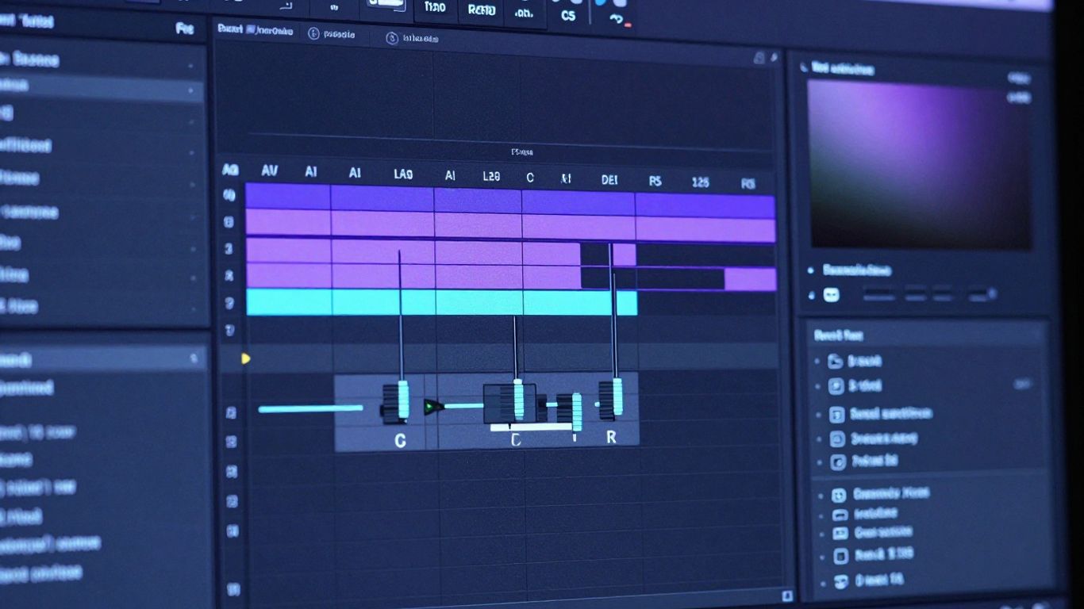Click the RE40 toolbar button
Screen dimensions: 1084x609
click(x=482, y=10)
